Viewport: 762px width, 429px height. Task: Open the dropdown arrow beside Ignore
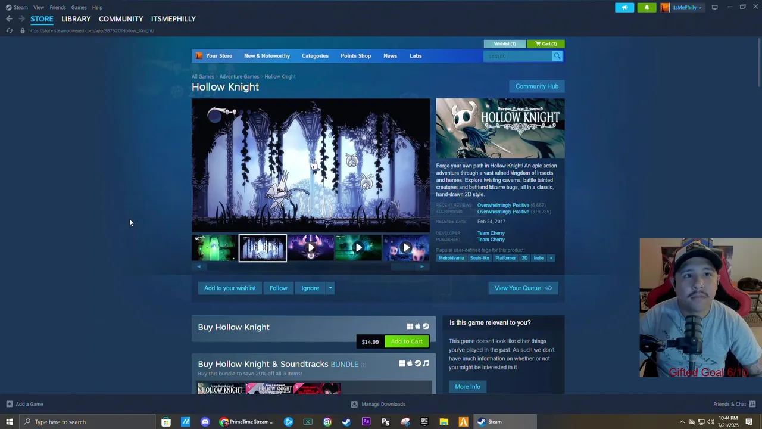(x=330, y=288)
